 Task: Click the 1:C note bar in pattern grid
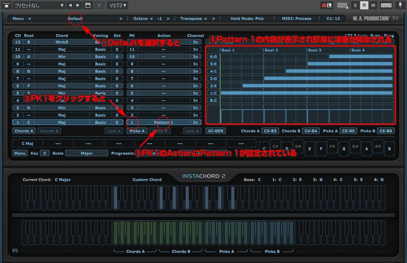coord(306,93)
